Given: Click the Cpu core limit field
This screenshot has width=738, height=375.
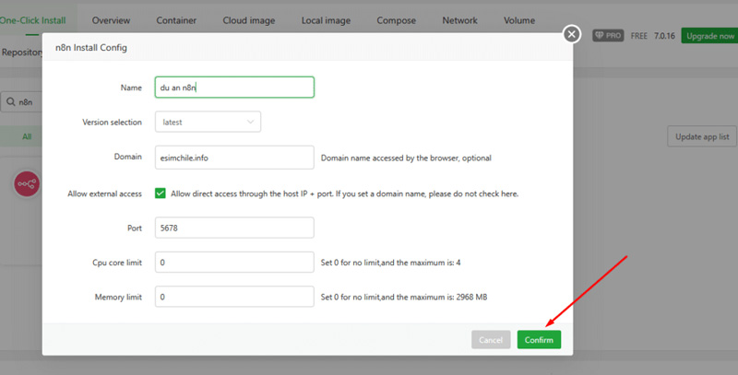Looking at the screenshot, I should [234, 263].
